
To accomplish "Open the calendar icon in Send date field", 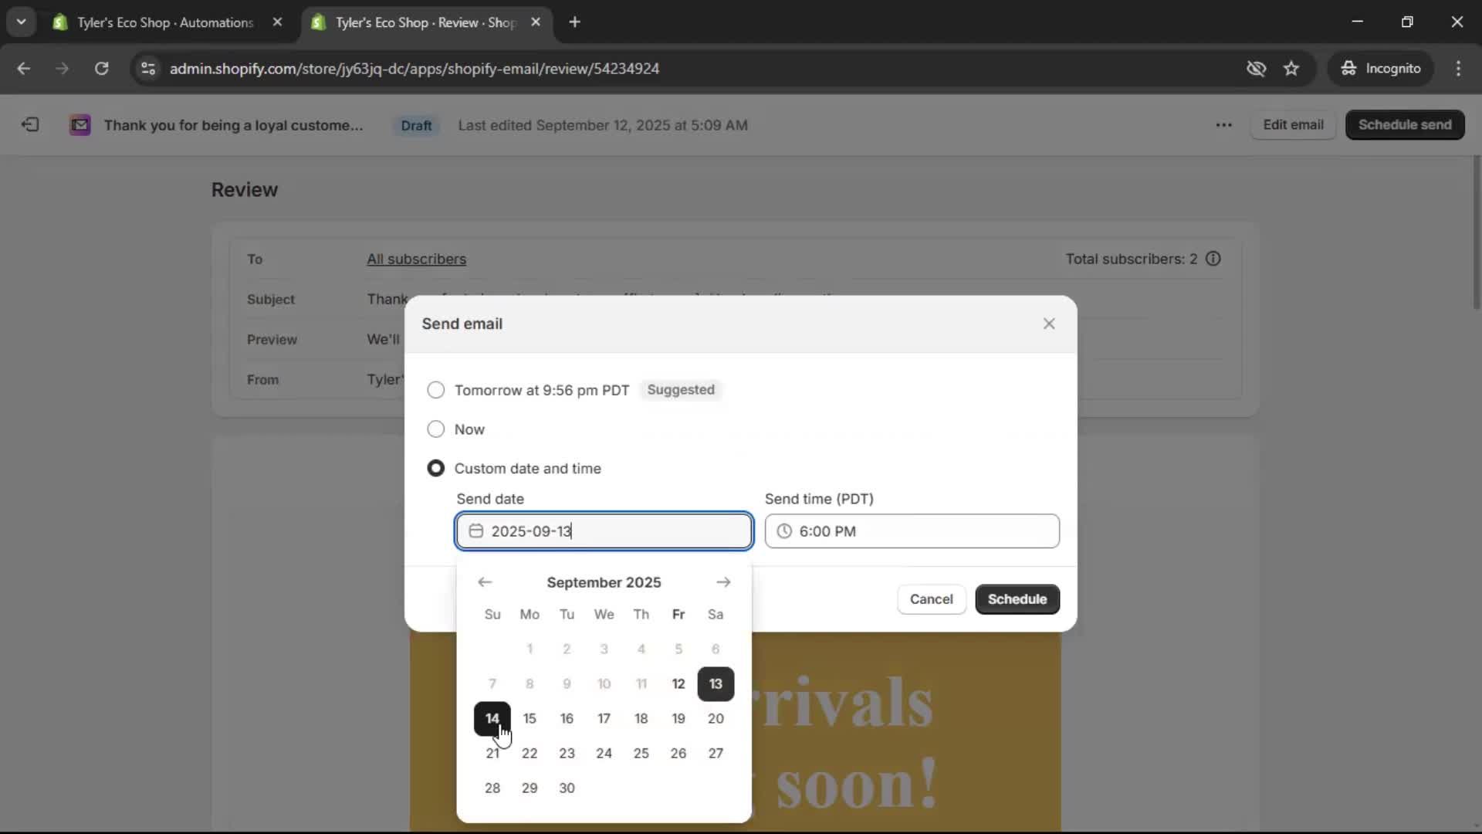I will (x=476, y=531).
